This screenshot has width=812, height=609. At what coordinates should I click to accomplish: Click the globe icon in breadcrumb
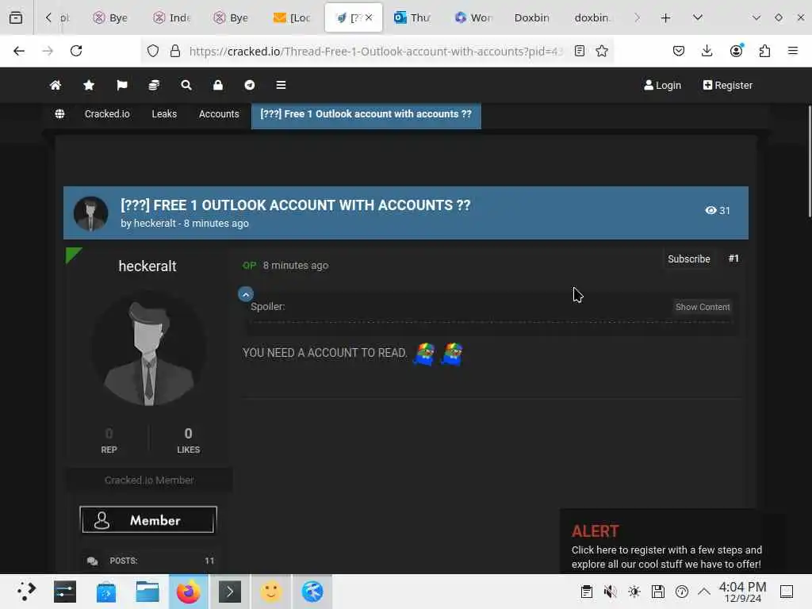coord(60,114)
